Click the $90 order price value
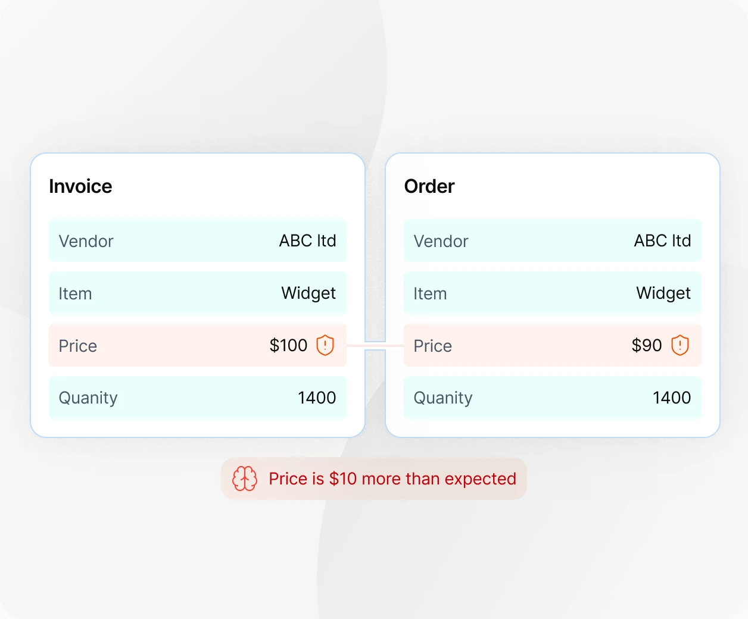This screenshot has height=619, width=748. (647, 345)
